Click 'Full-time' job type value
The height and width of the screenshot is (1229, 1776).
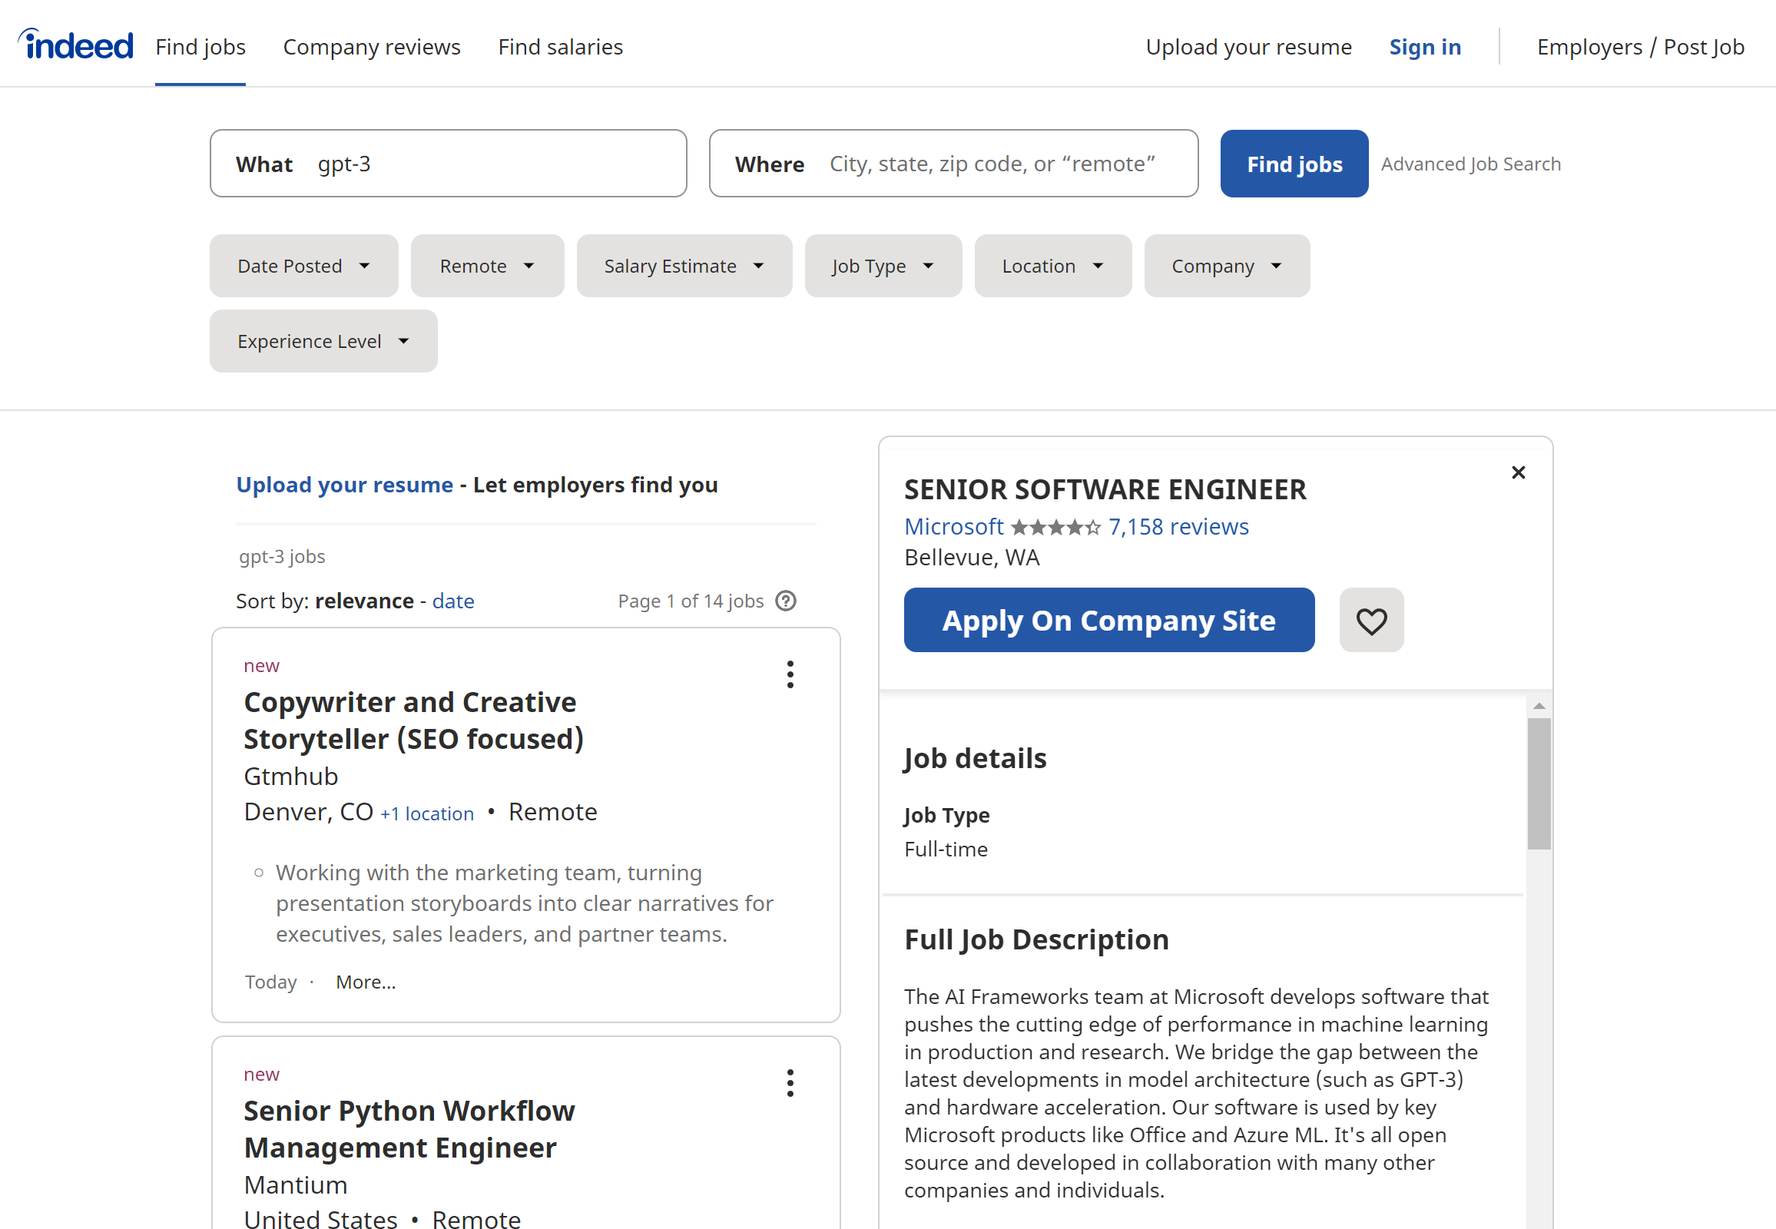pyautogui.click(x=945, y=850)
